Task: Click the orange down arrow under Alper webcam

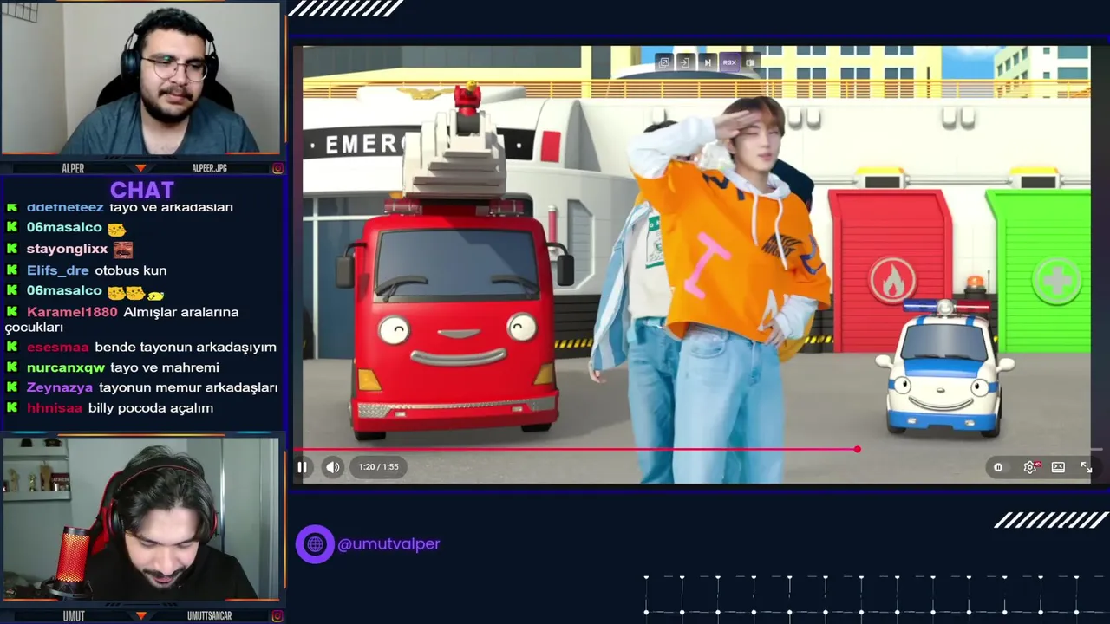Action: click(x=141, y=168)
